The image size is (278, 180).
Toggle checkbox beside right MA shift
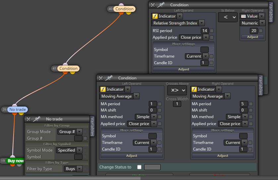(x=251, y=110)
